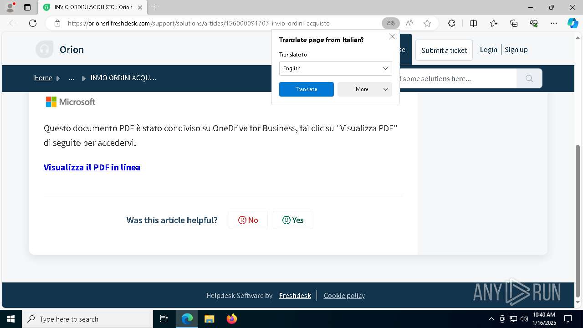The height and width of the screenshot is (328, 583).
Task: Go to Orion portal name link
Action: click(x=72, y=50)
